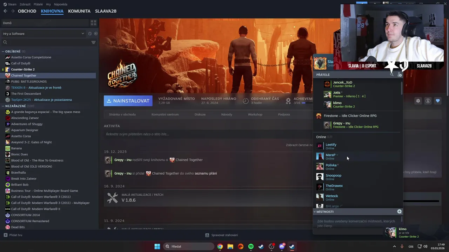The width and height of the screenshot is (449, 252).
Task: Open chat with friend Jotis
Action: point(357,94)
